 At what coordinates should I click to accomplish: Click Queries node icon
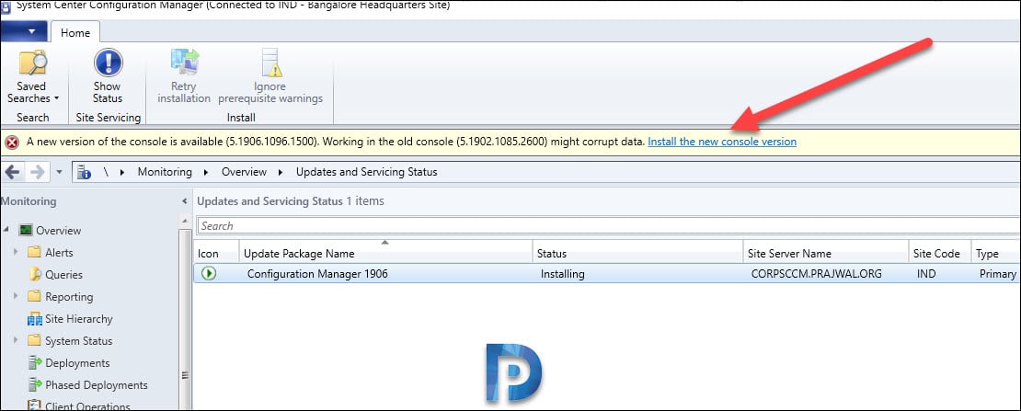[x=35, y=274]
